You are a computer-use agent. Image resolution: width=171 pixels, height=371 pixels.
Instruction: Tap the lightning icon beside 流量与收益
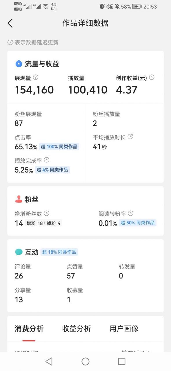[x=19, y=64]
